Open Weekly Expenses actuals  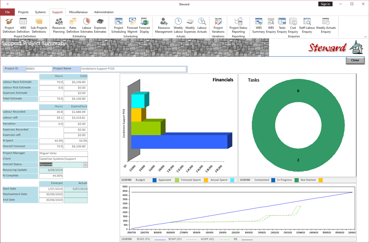[190, 26]
